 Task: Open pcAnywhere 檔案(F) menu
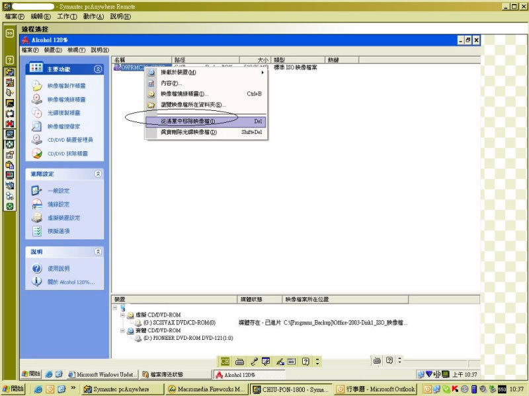pyautogui.click(x=15, y=16)
